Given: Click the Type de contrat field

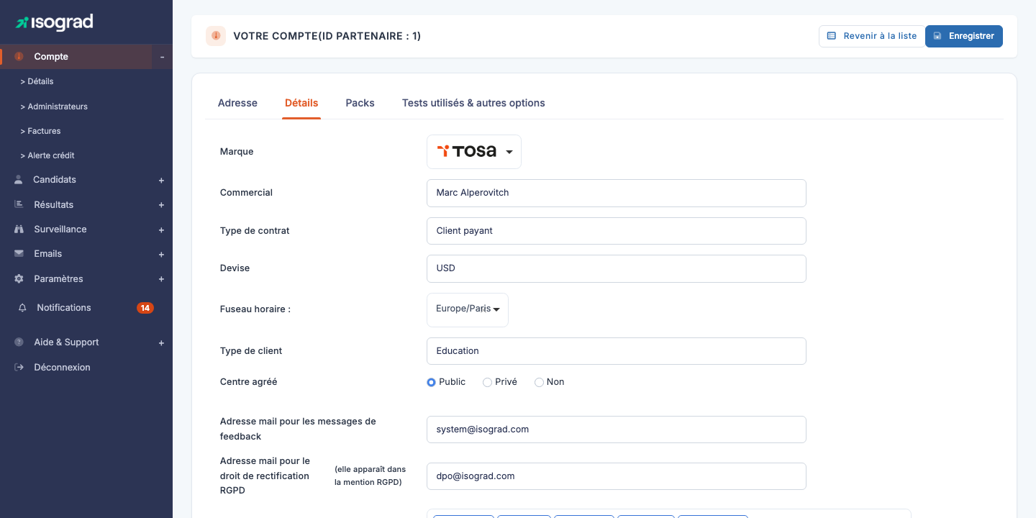Looking at the screenshot, I should coord(617,231).
